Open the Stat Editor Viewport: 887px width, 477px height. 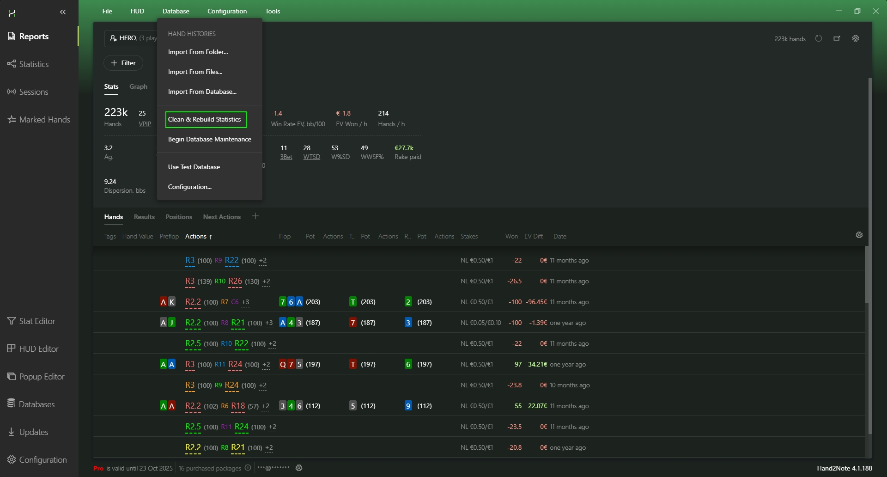(x=37, y=321)
